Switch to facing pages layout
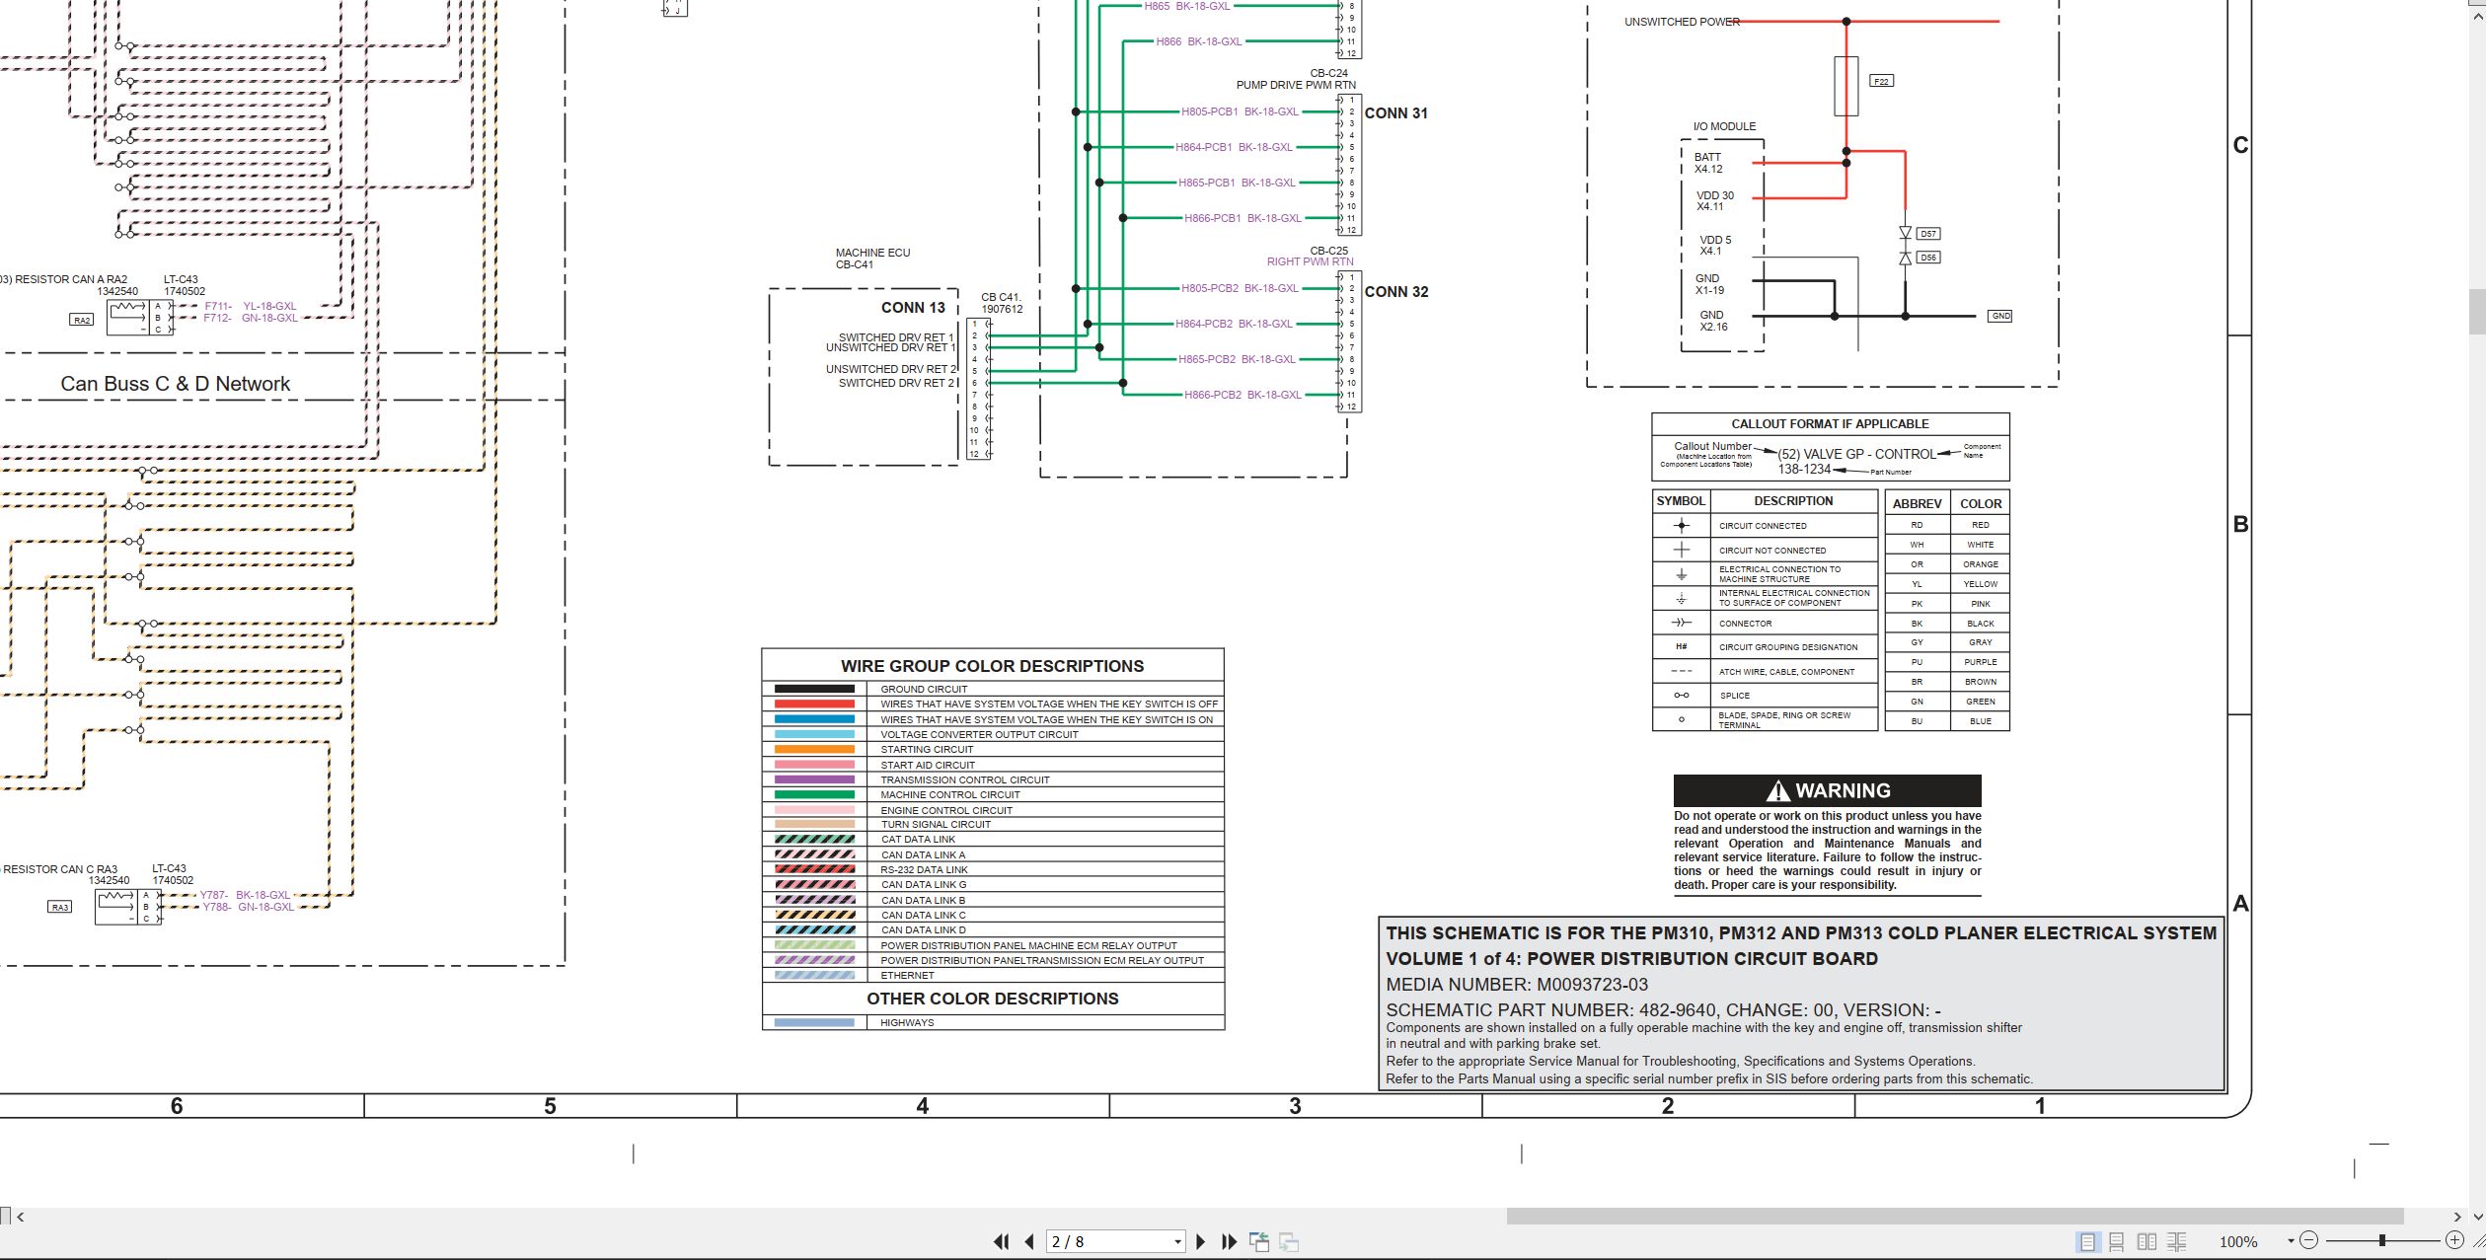Image resolution: width=2486 pixels, height=1260 pixels. (x=2147, y=1241)
